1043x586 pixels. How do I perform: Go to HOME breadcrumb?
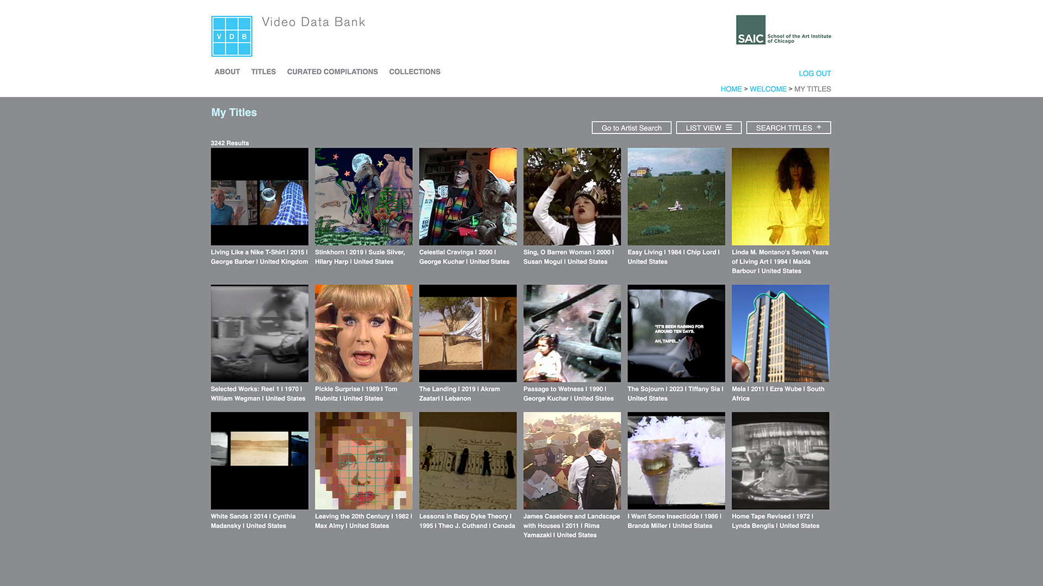tap(731, 89)
